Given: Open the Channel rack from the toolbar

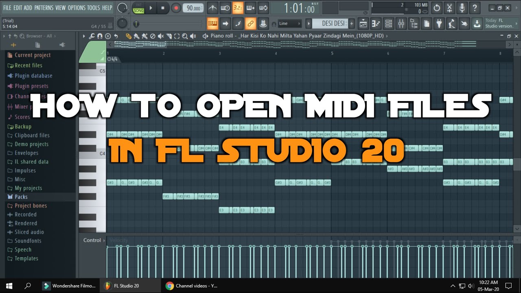Looking at the screenshot, I should (388, 24).
